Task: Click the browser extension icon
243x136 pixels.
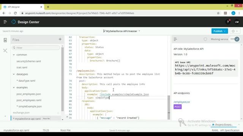Action: (225, 13)
